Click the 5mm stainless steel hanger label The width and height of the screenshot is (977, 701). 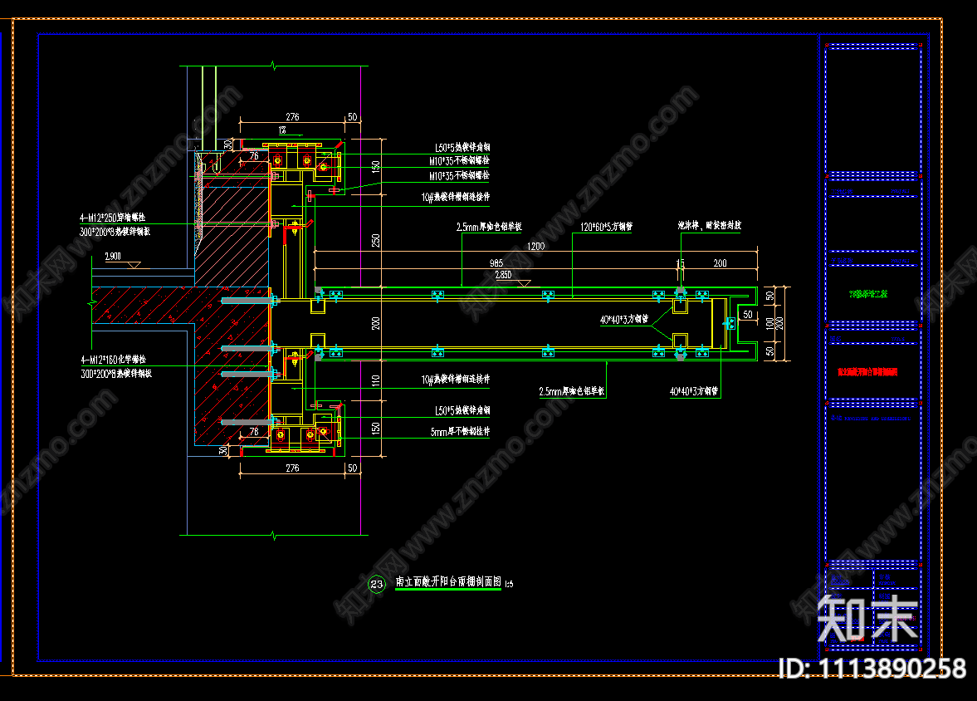(460, 432)
